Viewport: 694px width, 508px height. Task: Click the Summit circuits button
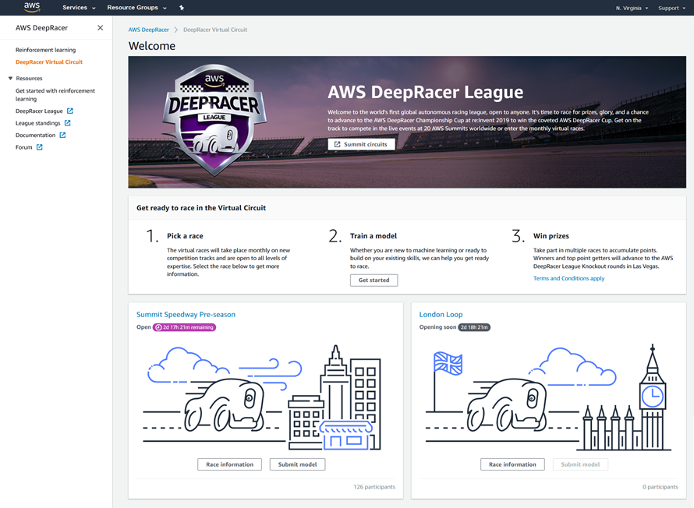pyautogui.click(x=361, y=143)
